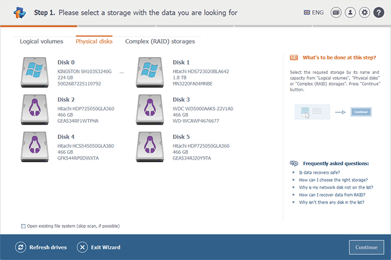Viewport: 391px width, 260px height.
Task: Click Hitachi HCS545050GLA380 model name
Action: [86, 146]
